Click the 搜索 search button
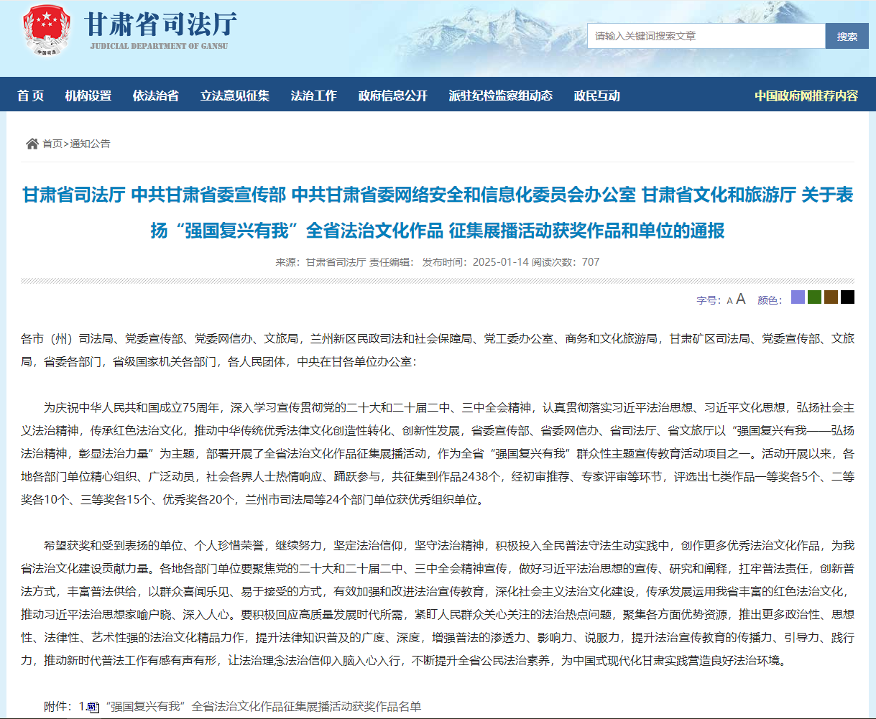This screenshot has height=719, width=876. pyautogui.click(x=847, y=36)
